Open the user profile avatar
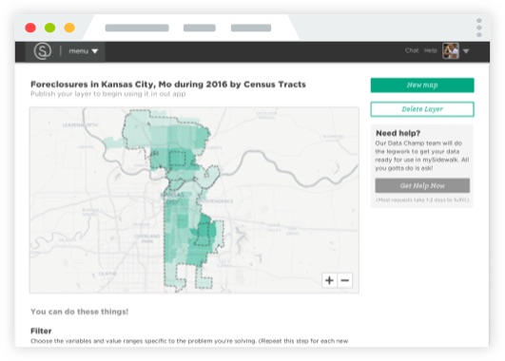The width and height of the screenshot is (505, 361). (451, 51)
